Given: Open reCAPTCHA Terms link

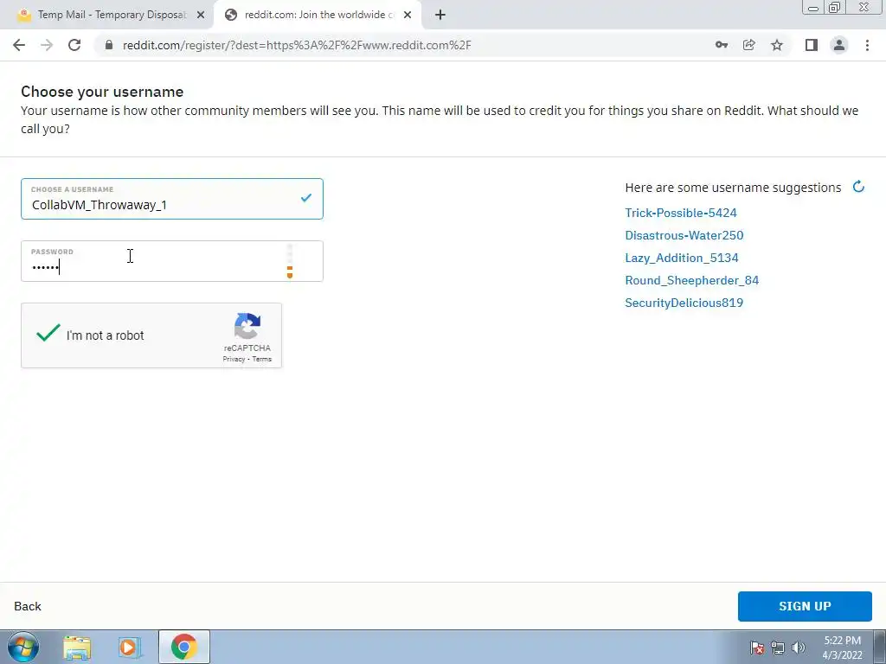Looking at the screenshot, I should tap(261, 359).
